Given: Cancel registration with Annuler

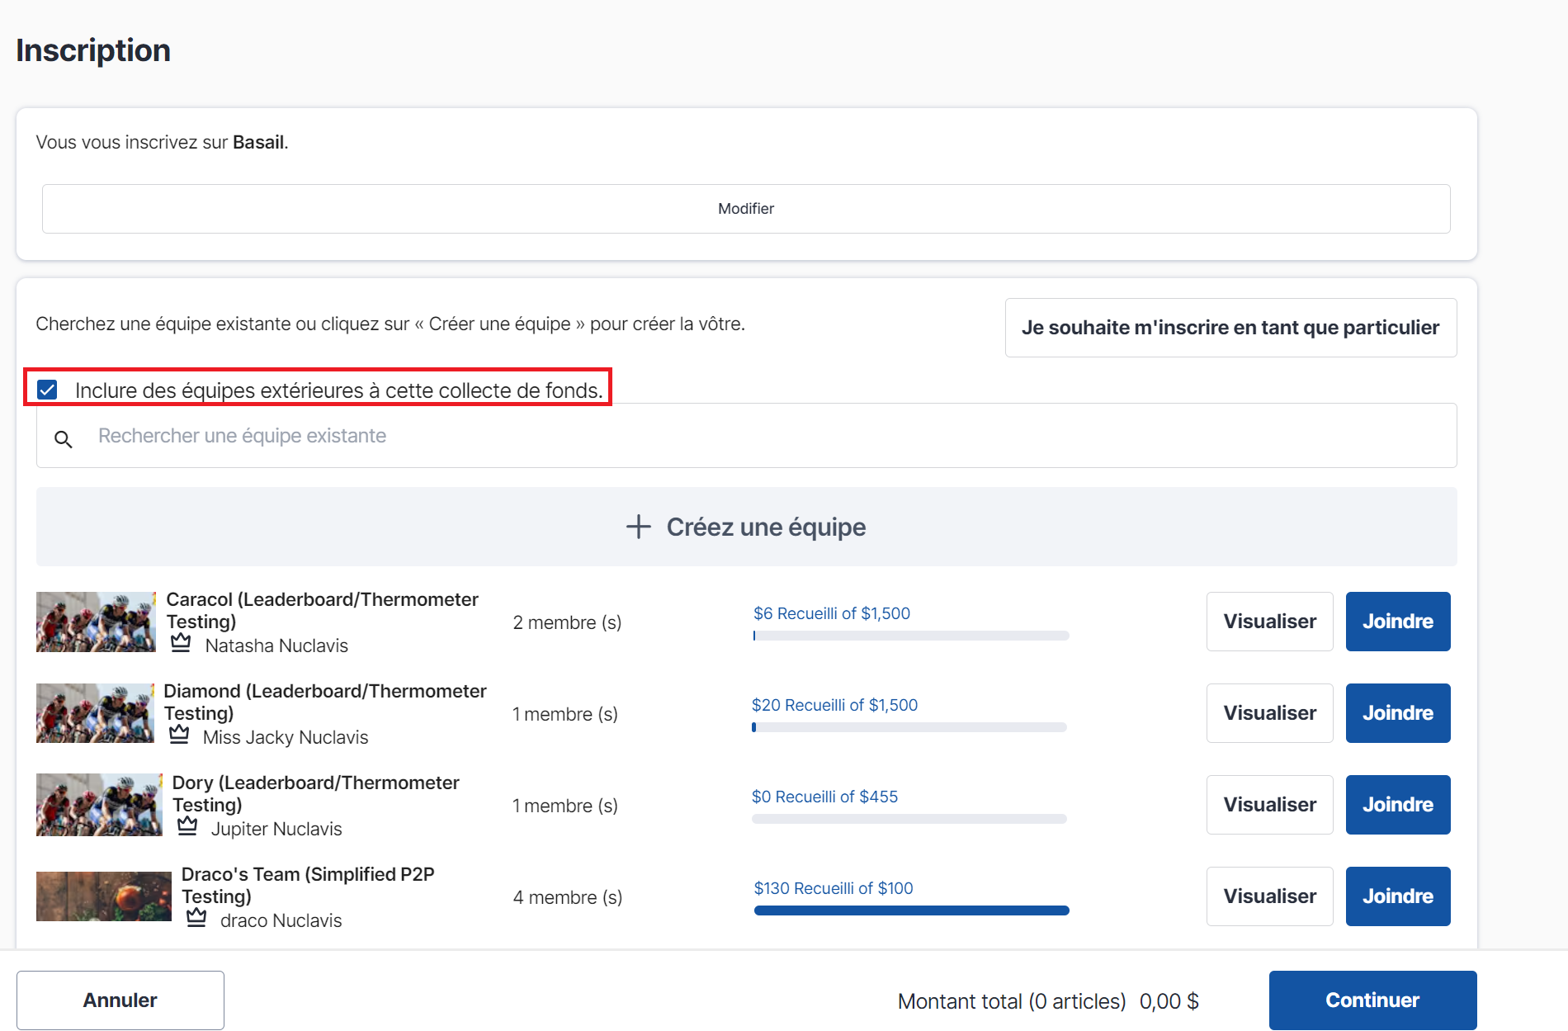Looking at the screenshot, I should (120, 1000).
